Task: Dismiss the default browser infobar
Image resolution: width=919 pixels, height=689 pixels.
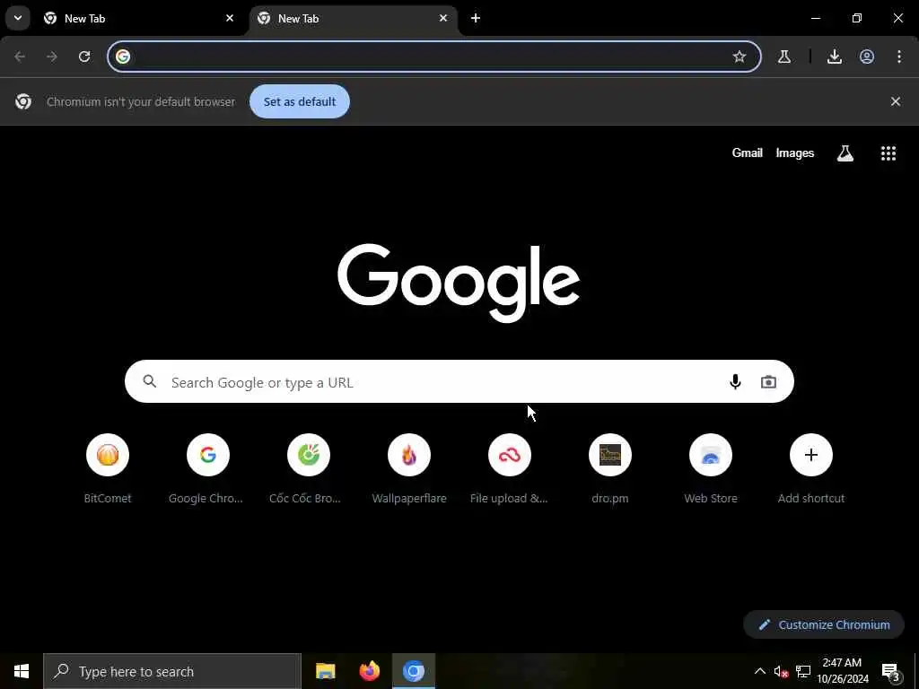Action: (896, 101)
